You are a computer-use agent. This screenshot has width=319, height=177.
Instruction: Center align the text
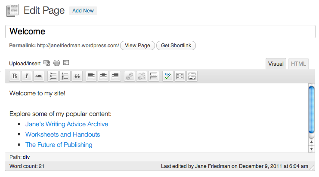(103, 76)
